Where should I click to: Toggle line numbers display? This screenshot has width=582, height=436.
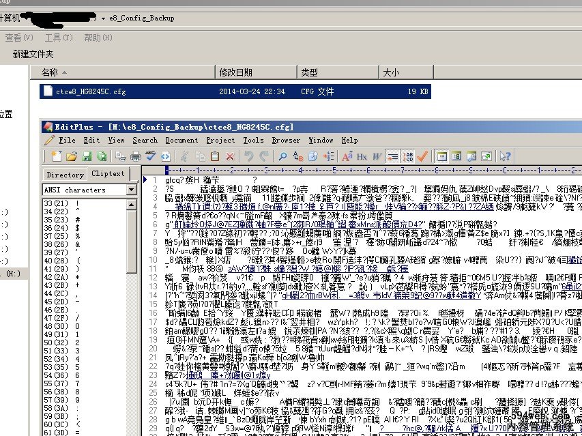click(x=408, y=156)
